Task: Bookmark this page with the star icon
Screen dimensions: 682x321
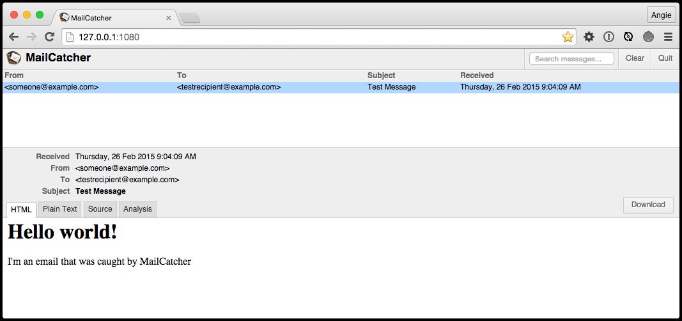Action: point(568,37)
